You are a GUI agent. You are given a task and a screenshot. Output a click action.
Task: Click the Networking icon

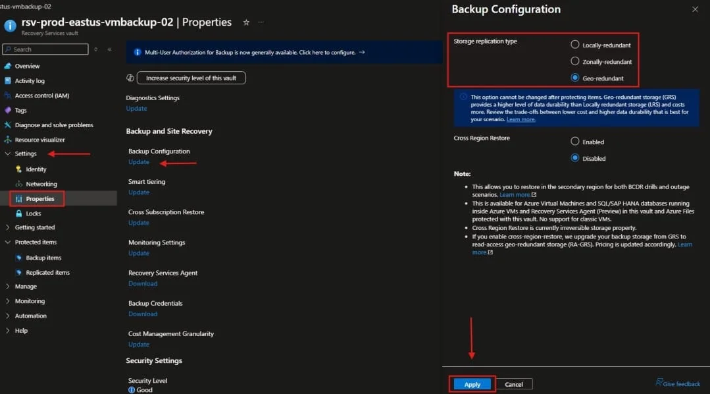coord(18,184)
